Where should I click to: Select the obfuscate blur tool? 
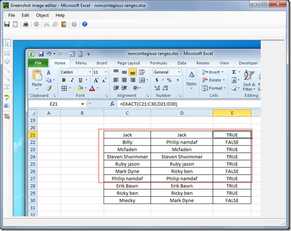click(7, 106)
